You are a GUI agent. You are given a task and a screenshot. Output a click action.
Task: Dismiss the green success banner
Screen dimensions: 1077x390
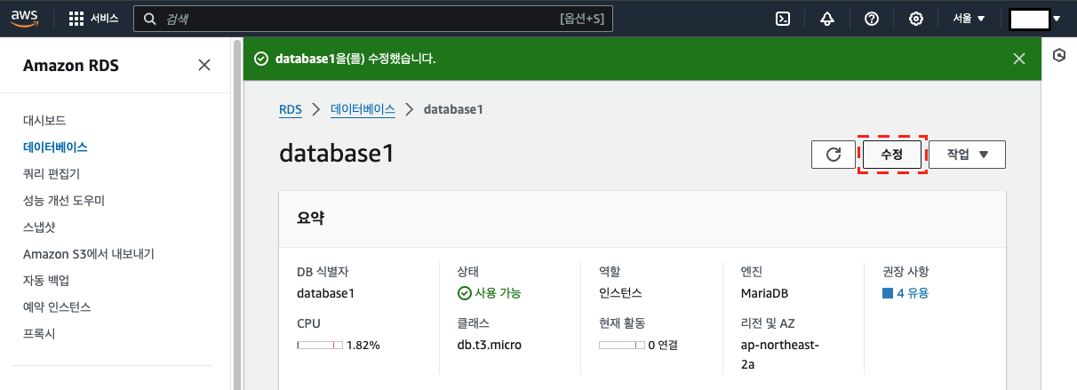tap(1019, 59)
